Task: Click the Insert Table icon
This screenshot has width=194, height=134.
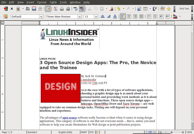Action: click(145, 9)
